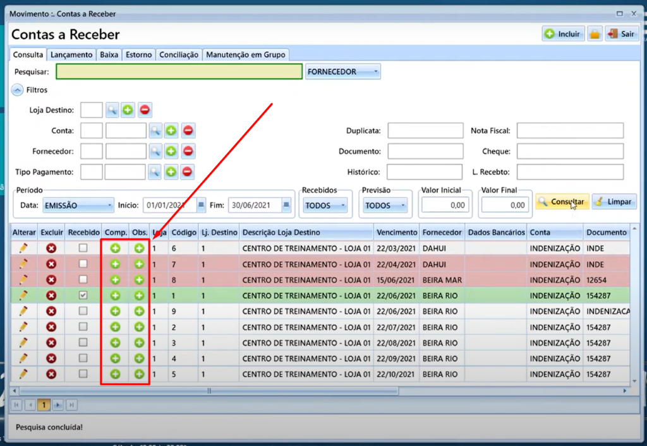
Task: Click the green plus for Fornecedor filter
Action: pyautogui.click(x=171, y=151)
